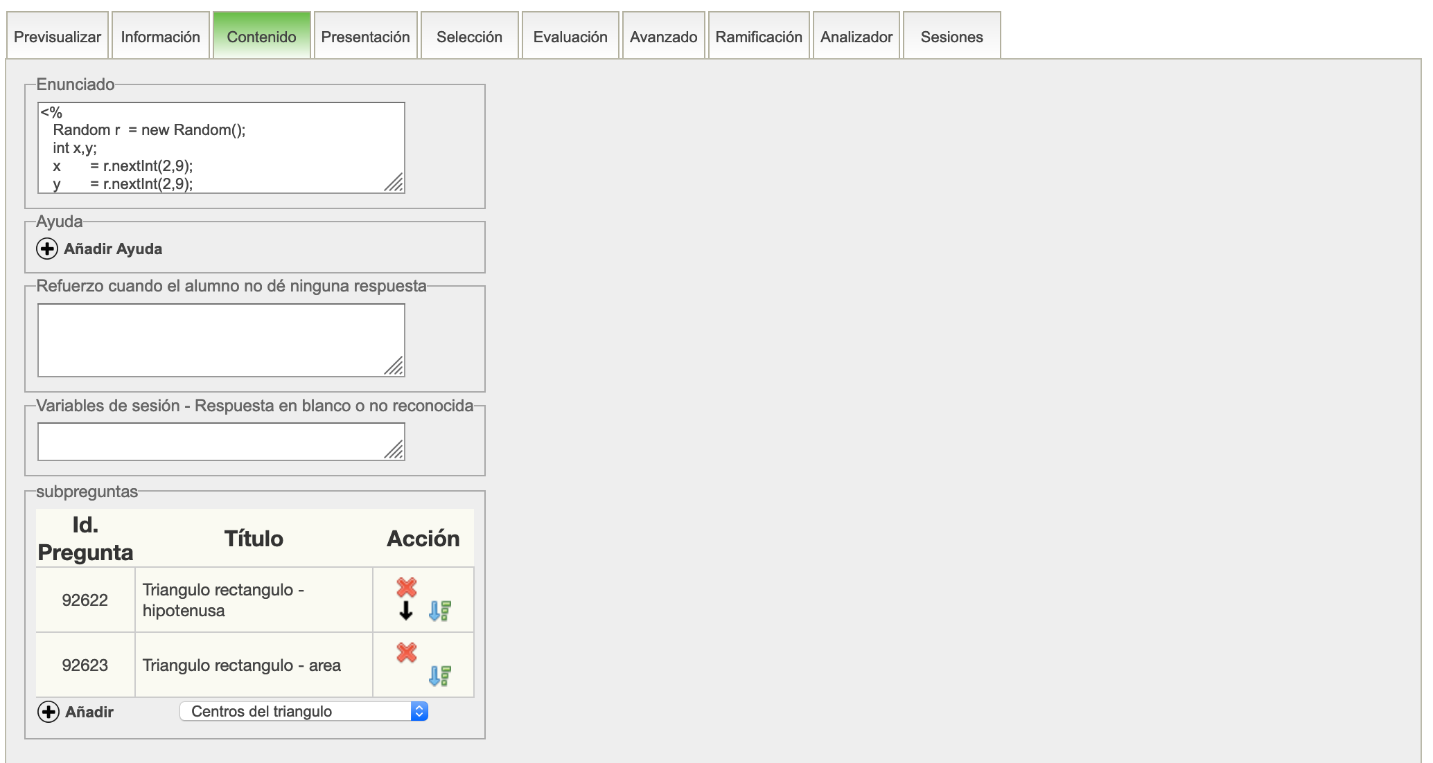Open the Sesiones tab
Image resolution: width=1433 pixels, height=763 pixels.
coord(951,37)
